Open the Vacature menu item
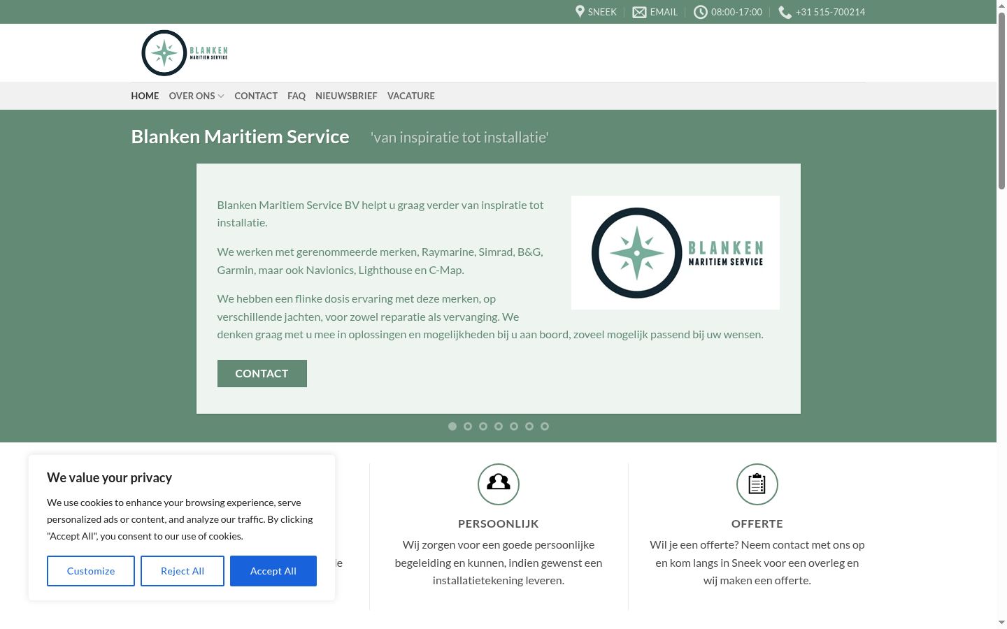 click(411, 96)
